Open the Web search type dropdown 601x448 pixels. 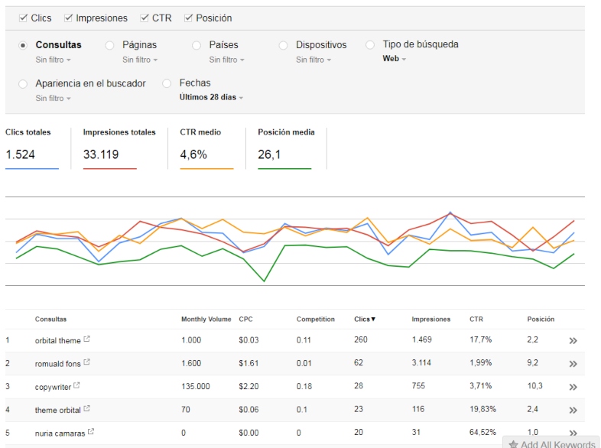[x=394, y=59]
